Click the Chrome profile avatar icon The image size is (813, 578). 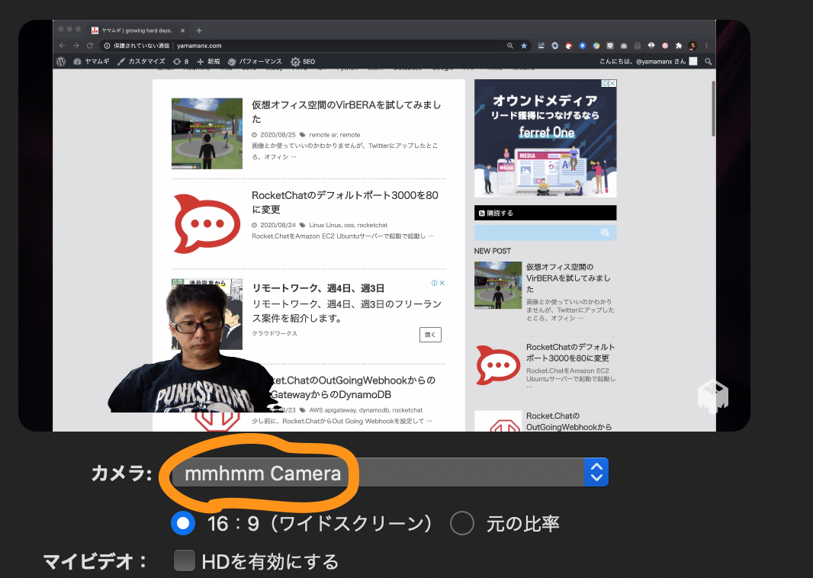coord(692,46)
